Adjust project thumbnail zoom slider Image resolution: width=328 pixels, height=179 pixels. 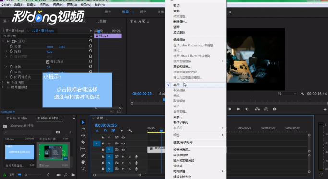click(26, 175)
